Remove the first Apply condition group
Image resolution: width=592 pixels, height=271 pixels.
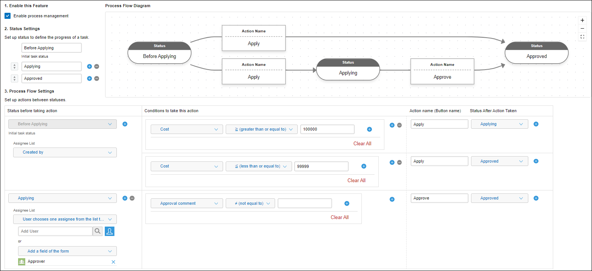pos(399,125)
